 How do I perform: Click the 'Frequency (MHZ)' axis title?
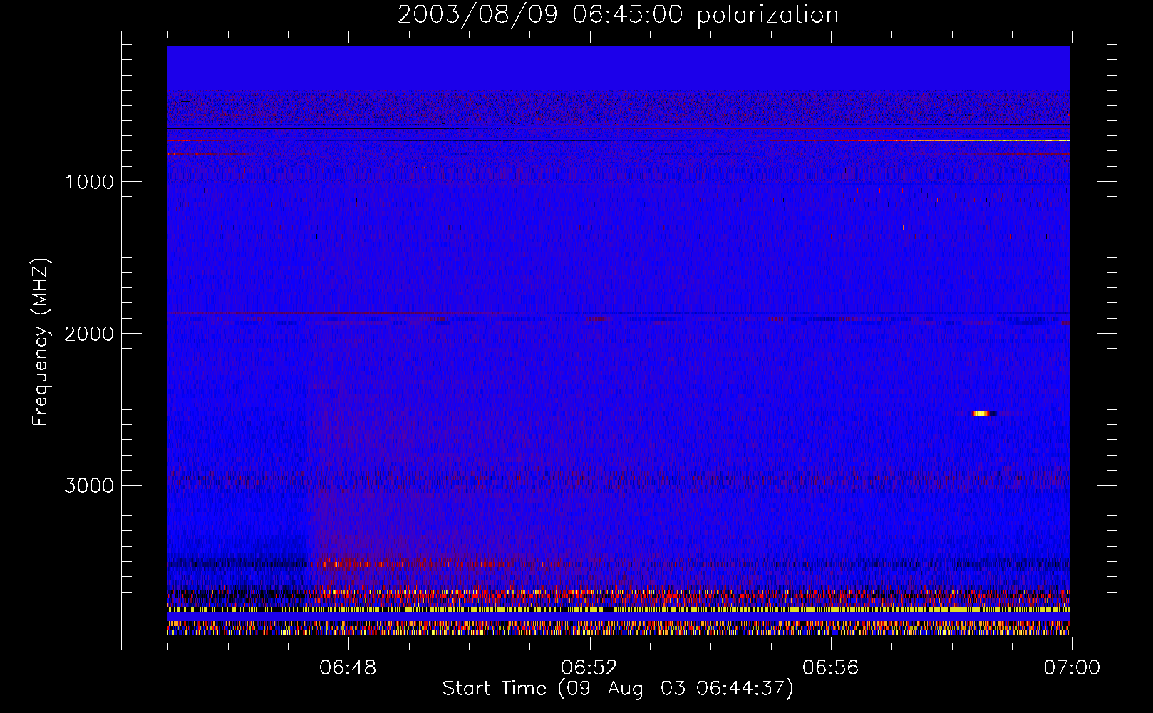coord(41,342)
